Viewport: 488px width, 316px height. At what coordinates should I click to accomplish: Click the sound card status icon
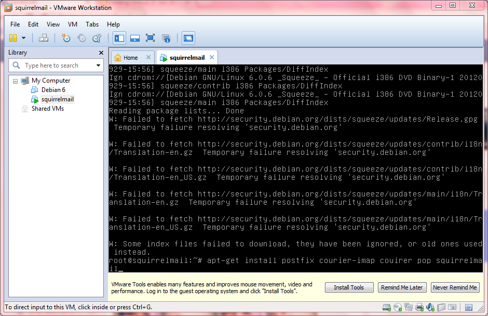[430, 308]
